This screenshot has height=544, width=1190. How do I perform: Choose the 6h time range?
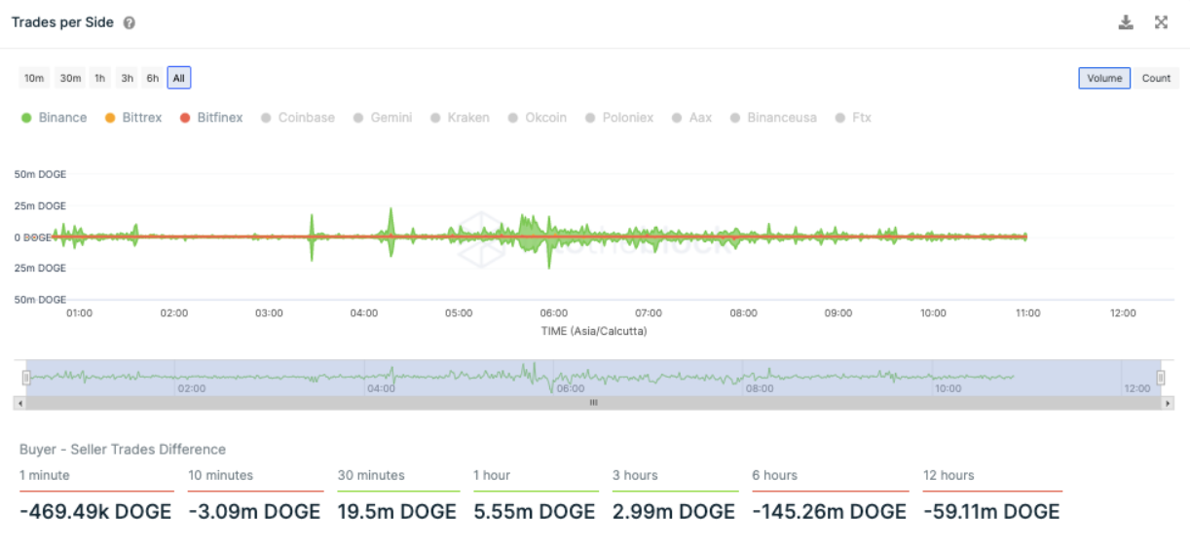point(153,78)
